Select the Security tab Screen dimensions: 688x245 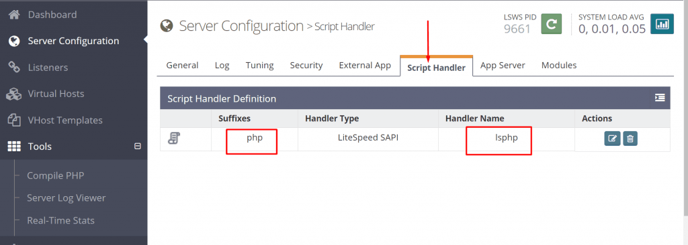tap(306, 65)
